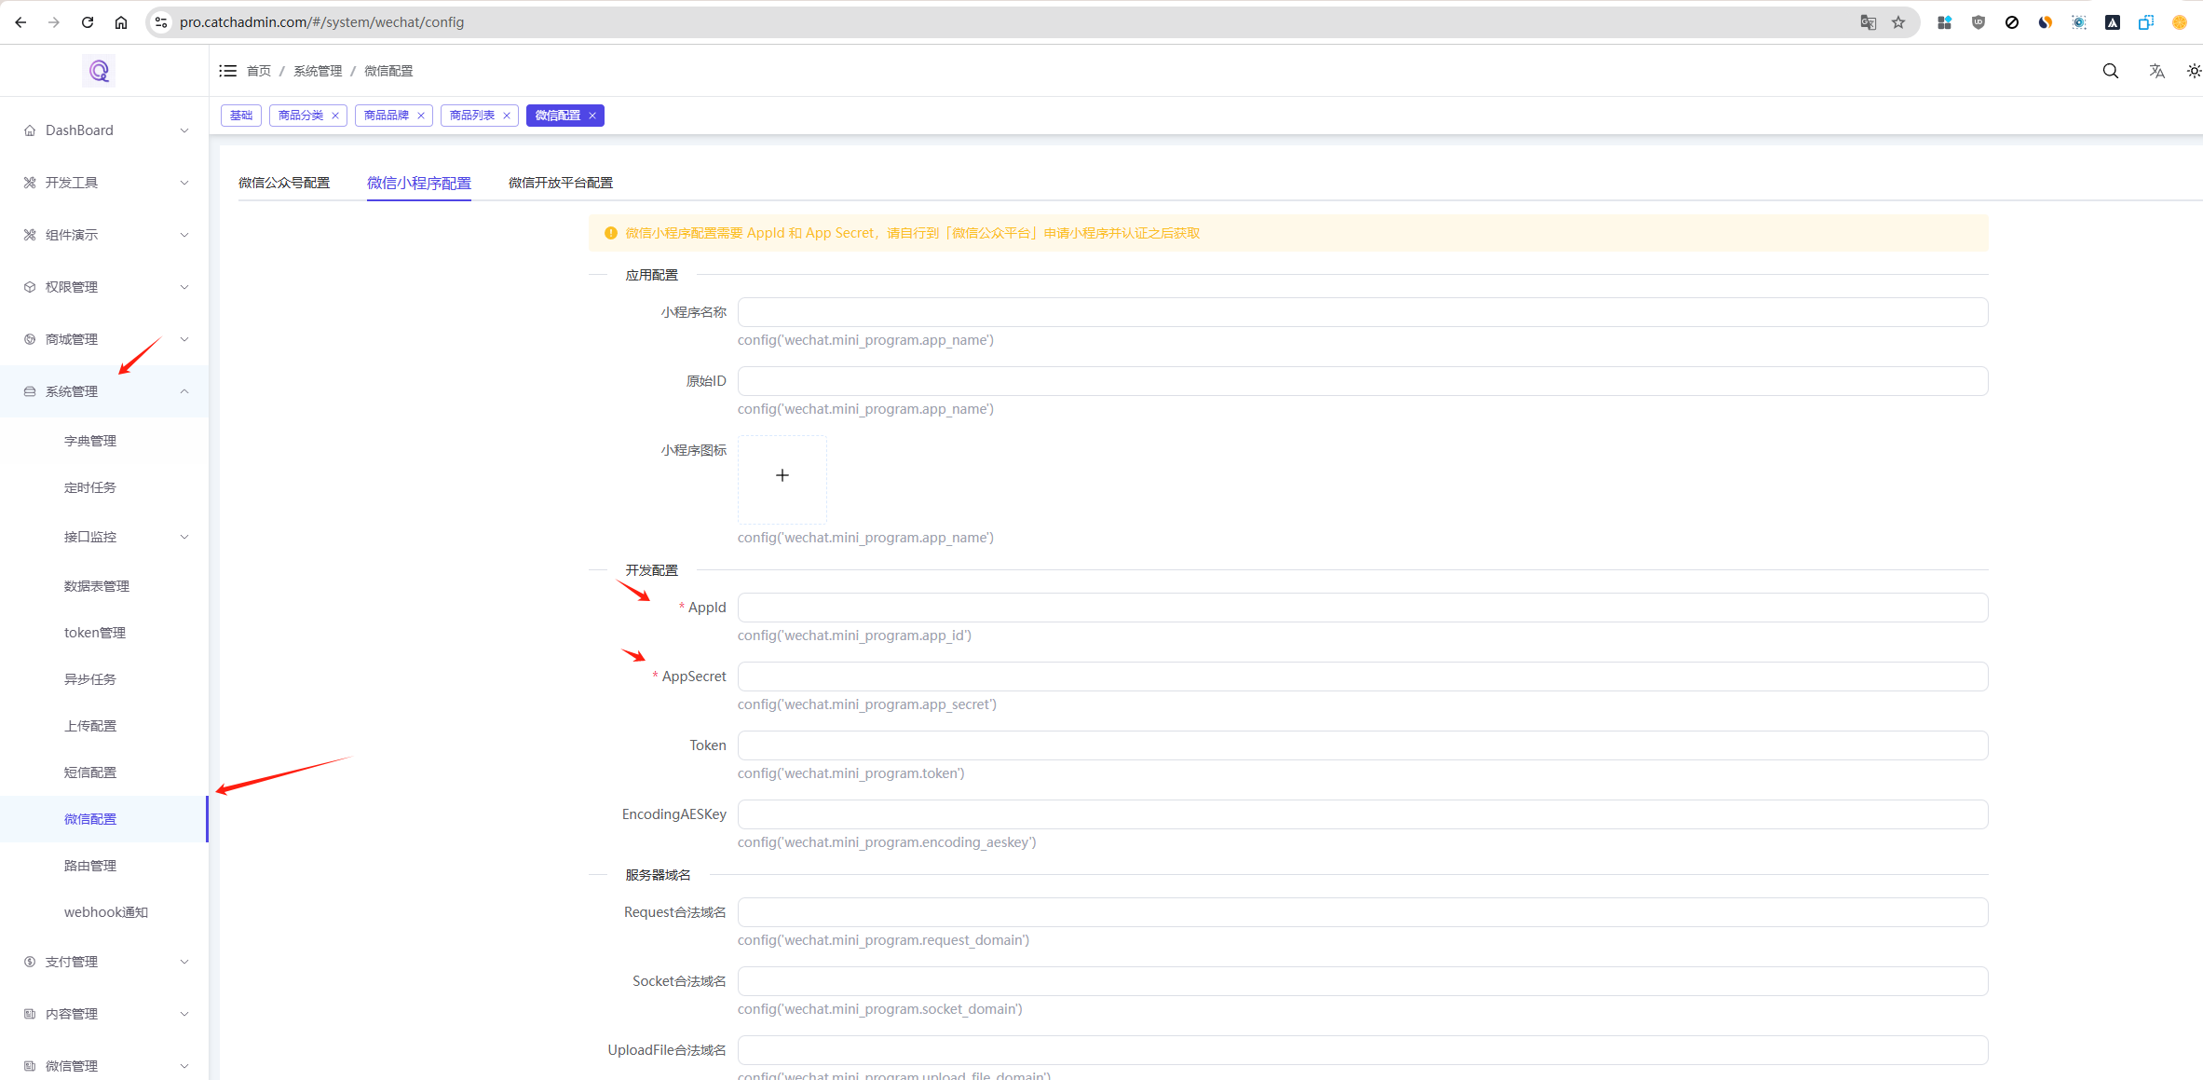Click the first extension icon in the browser toolbar

tap(1944, 22)
